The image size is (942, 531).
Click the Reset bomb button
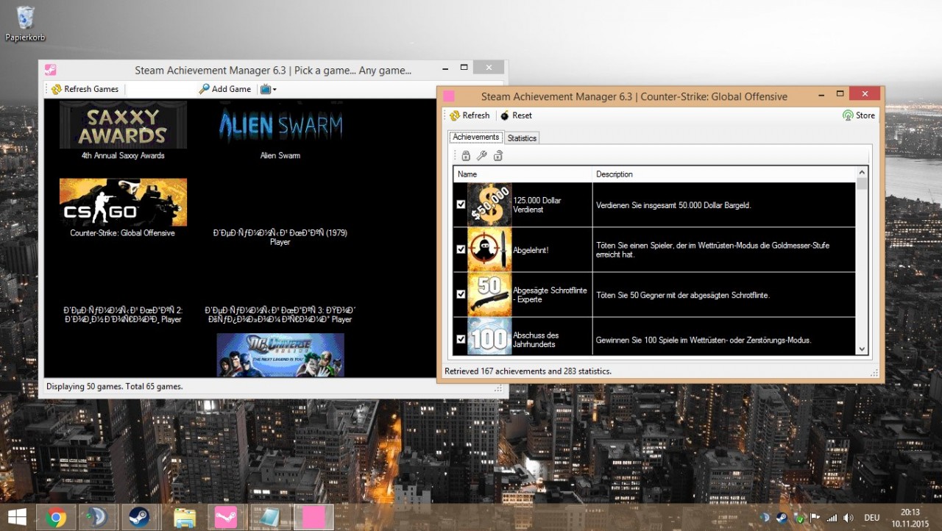pos(516,115)
